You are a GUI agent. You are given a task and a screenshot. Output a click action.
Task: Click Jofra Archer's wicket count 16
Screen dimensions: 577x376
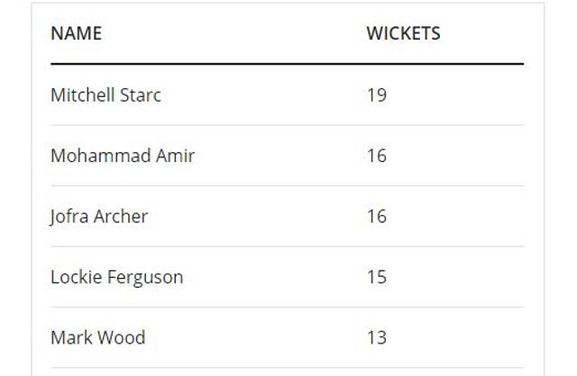pyautogui.click(x=377, y=216)
